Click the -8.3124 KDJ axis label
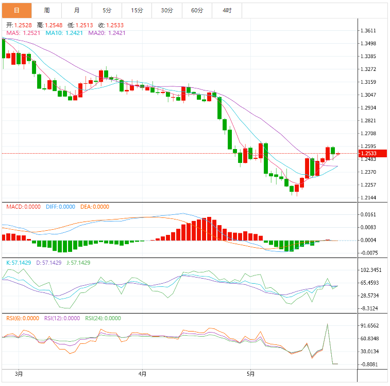The width and height of the screenshot is (390, 386). pos(369,308)
